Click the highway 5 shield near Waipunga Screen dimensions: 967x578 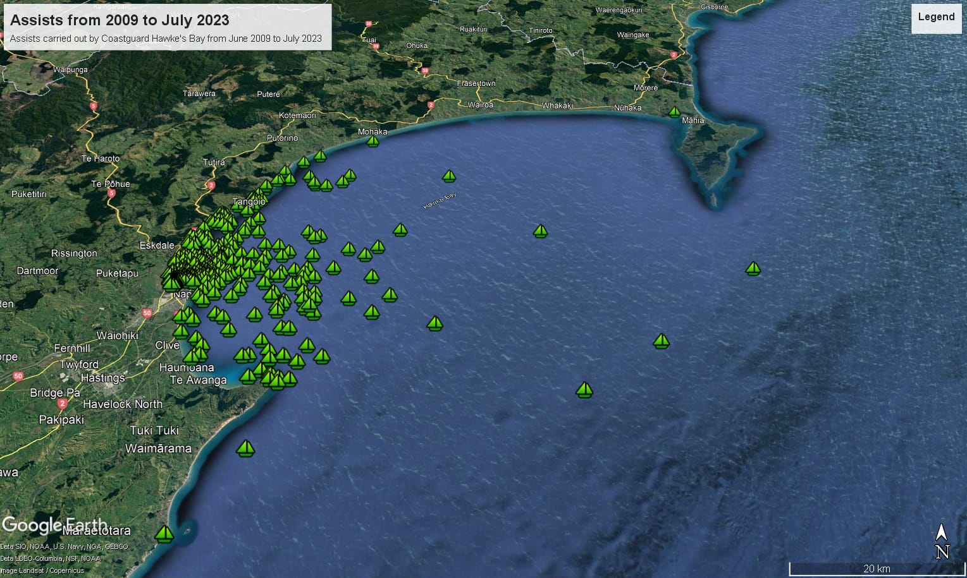click(x=94, y=106)
